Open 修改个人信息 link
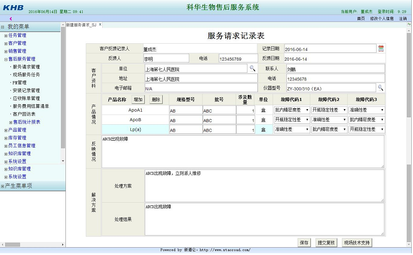 pyautogui.click(x=382, y=19)
